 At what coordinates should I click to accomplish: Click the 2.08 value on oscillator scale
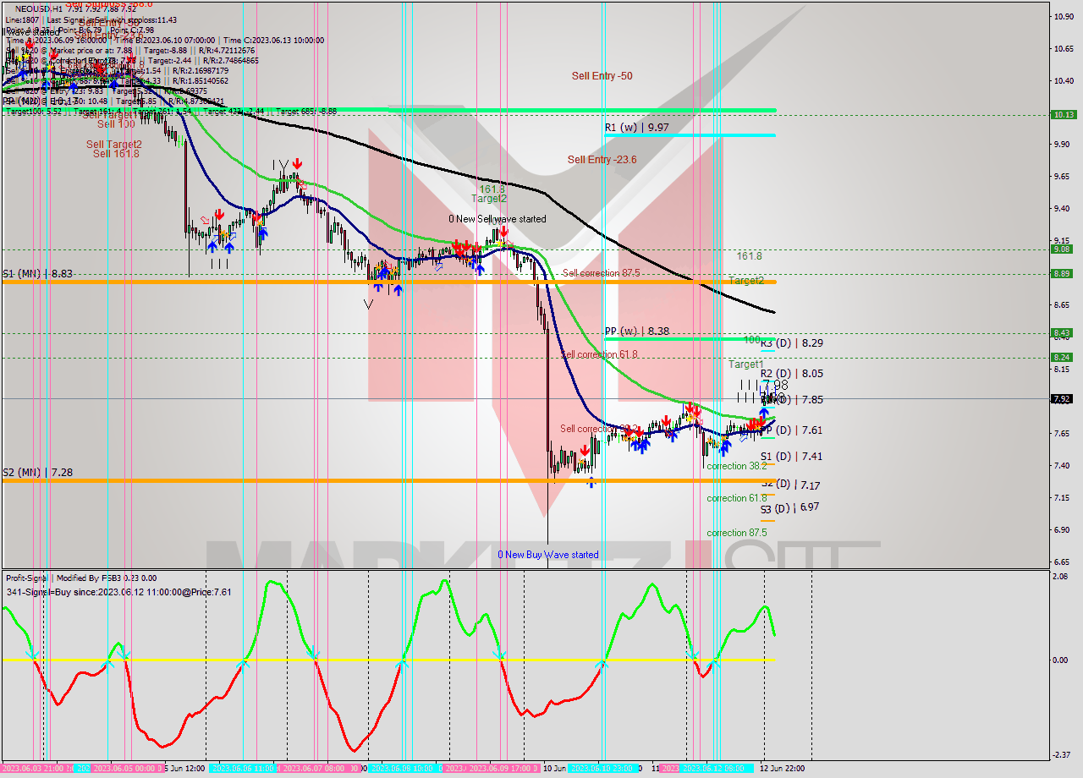(1059, 576)
